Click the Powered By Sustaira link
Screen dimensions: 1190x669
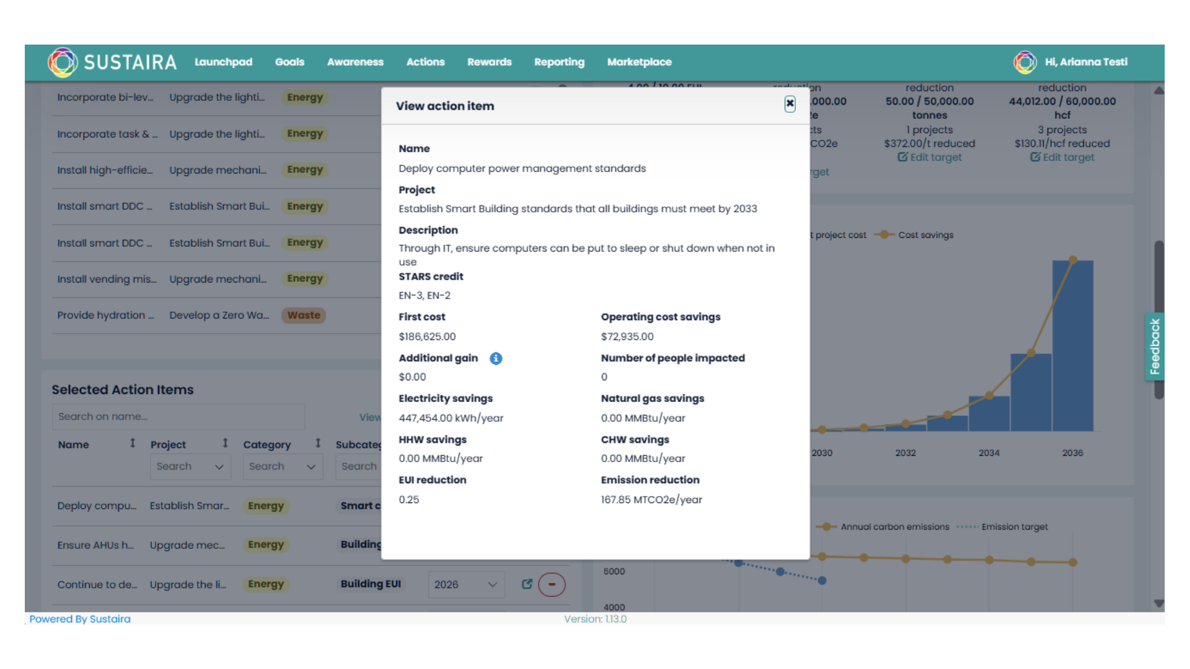pyautogui.click(x=79, y=619)
